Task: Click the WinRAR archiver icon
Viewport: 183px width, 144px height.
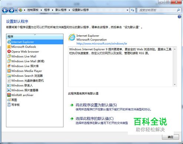Action: (x=9, y=95)
